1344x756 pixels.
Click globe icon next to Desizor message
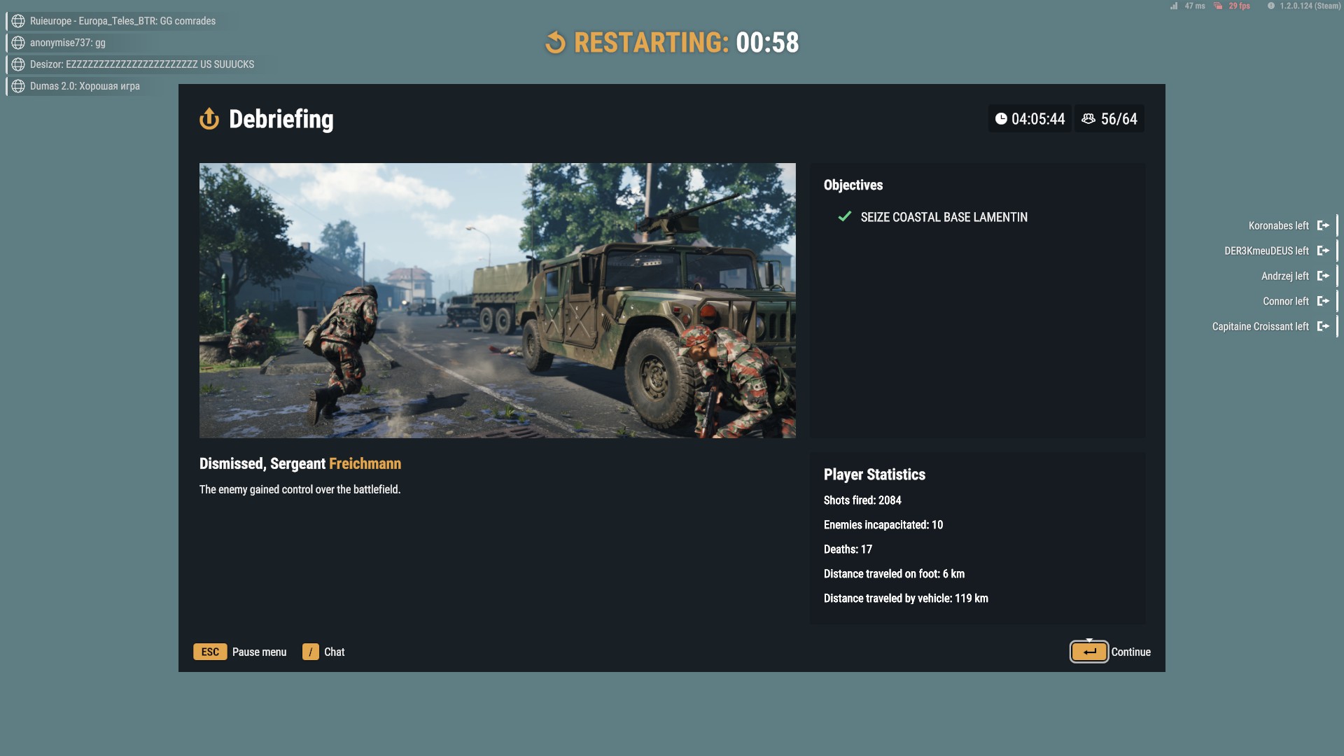(x=18, y=64)
